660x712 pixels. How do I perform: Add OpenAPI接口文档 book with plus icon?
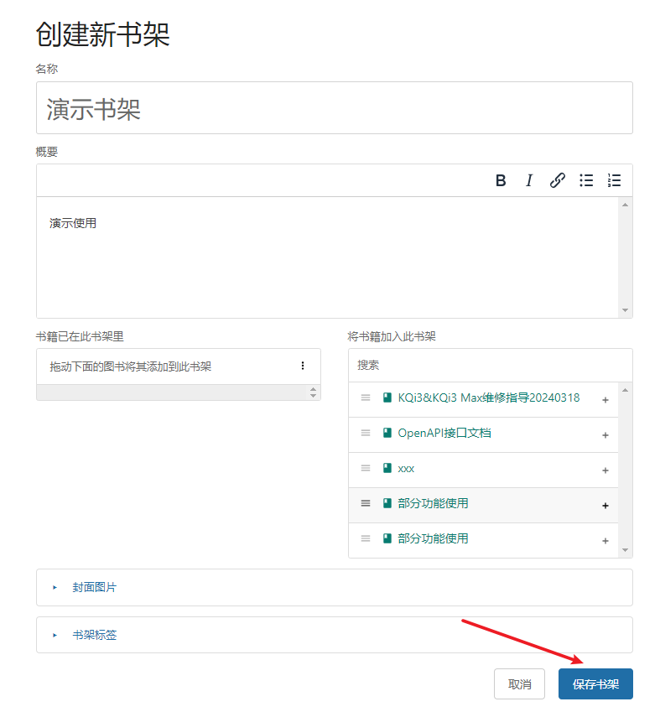click(x=605, y=435)
